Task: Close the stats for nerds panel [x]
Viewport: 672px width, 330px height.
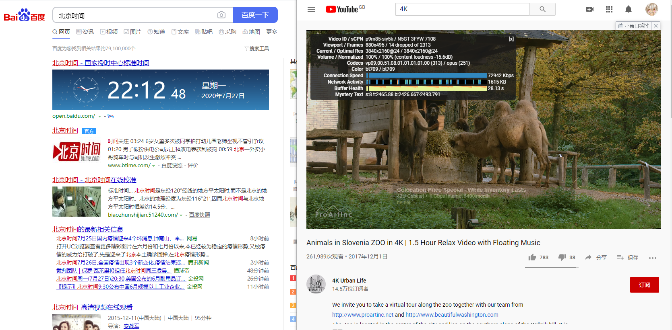Action: 511,39
